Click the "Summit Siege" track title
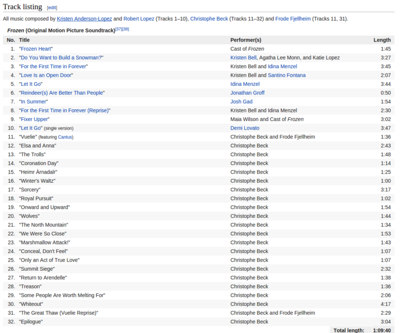The height and width of the screenshot is (333, 400). coord(37,269)
